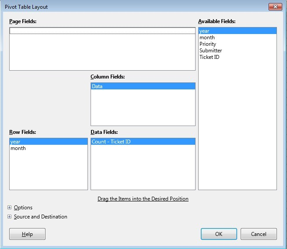Select 'month' in Row Fields list
Screen dimensions: 287x249
coord(49,148)
